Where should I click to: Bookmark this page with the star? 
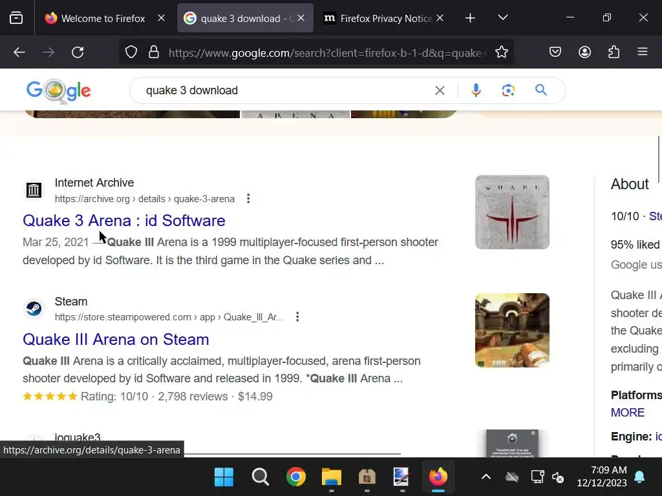pyautogui.click(x=502, y=52)
